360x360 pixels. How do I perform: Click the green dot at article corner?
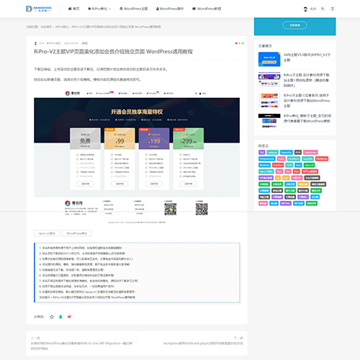pos(243,43)
